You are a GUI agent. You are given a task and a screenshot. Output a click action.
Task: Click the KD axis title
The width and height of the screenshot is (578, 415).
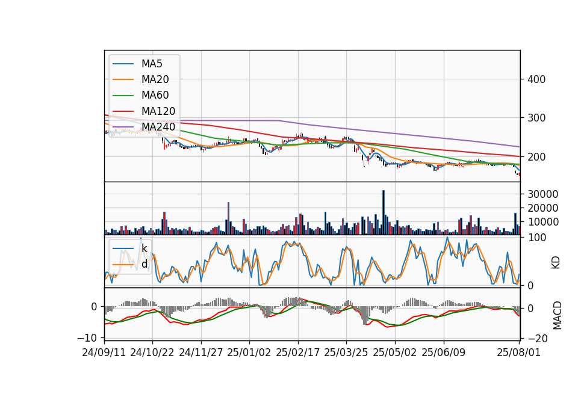[556, 263]
